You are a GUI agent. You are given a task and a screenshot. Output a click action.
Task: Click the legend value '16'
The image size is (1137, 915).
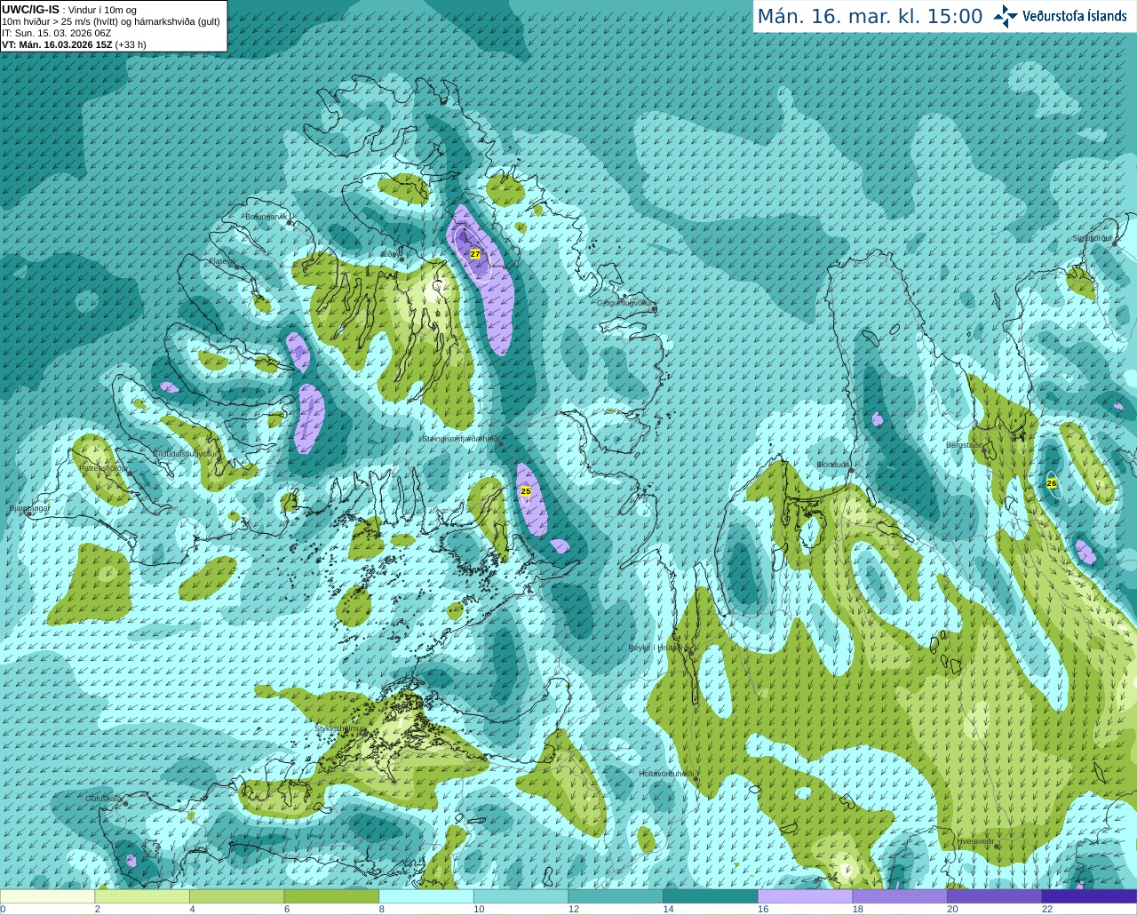click(x=763, y=909)
